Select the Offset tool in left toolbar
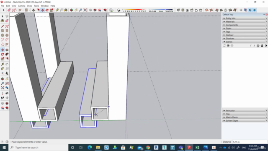The image size is (268, 151). (7, 59)
